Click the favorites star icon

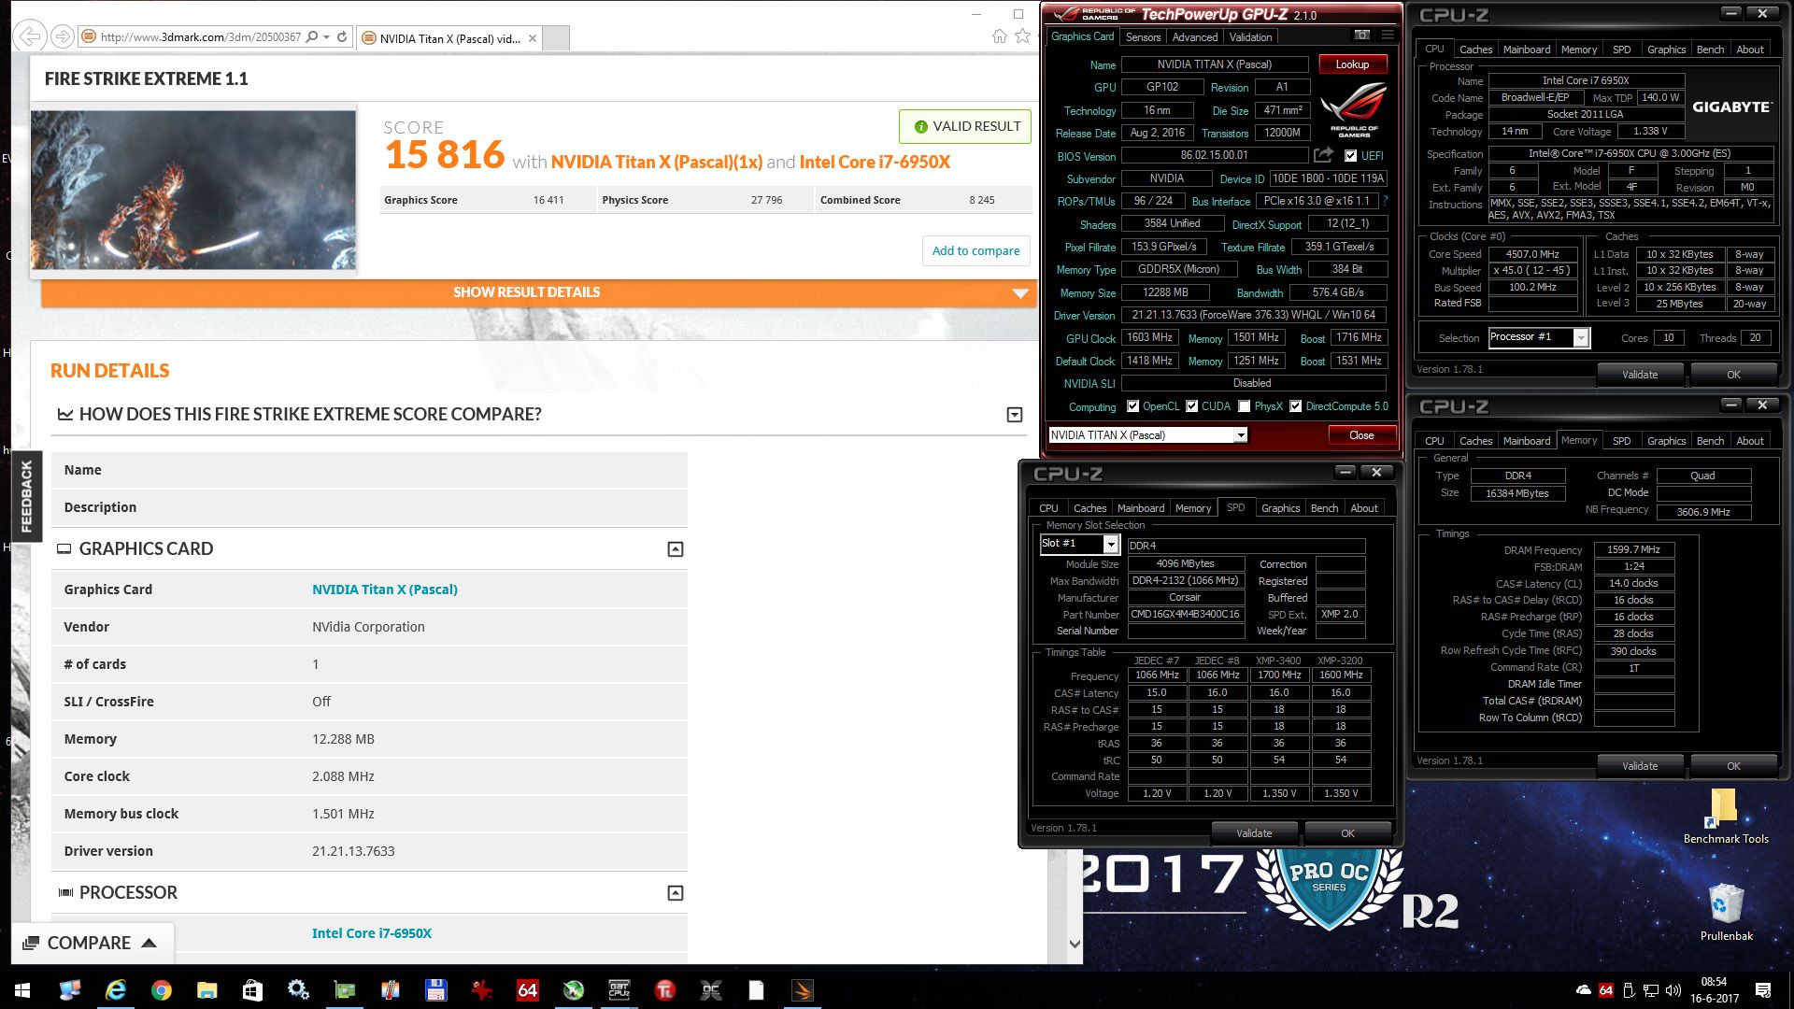[x=1022, y=36]
